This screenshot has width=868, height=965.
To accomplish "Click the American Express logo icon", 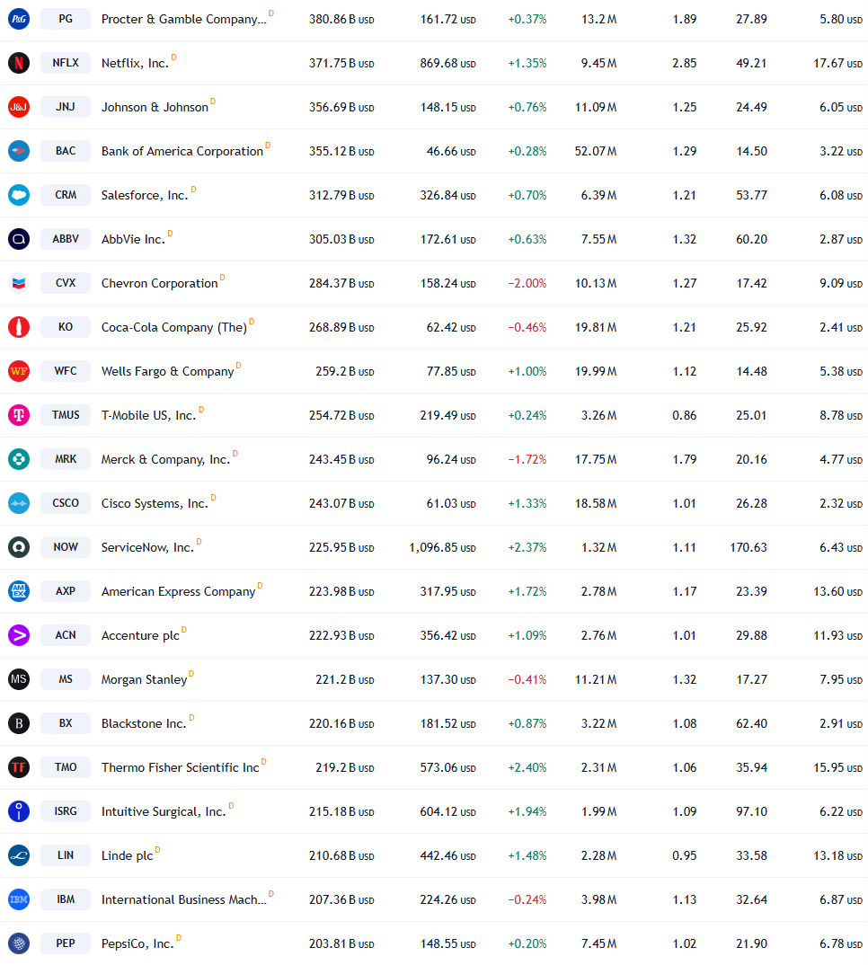I will [19, 591].
